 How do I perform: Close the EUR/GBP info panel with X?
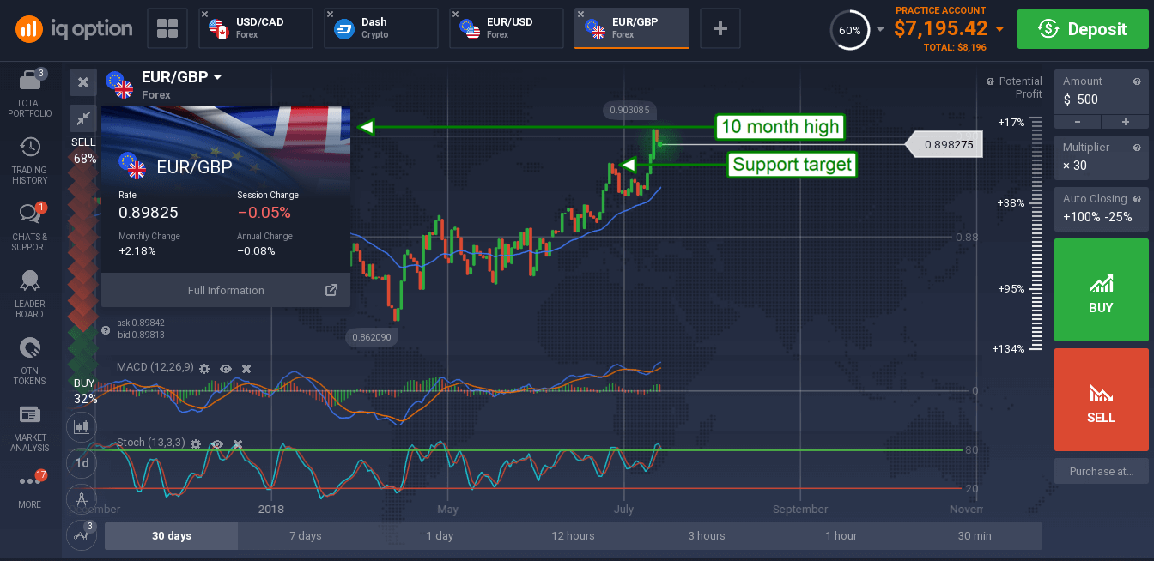coord(83,82)
